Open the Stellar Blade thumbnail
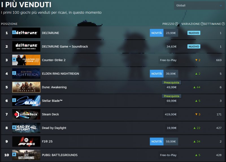The height and width of the screenshot is (162, 226). 26,101
